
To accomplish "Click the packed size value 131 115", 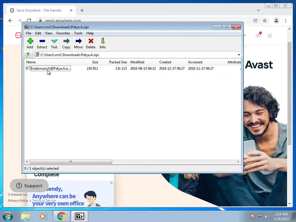I will [x=121, y=68].
